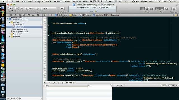Go back in editor history

[x=48, y=15]
